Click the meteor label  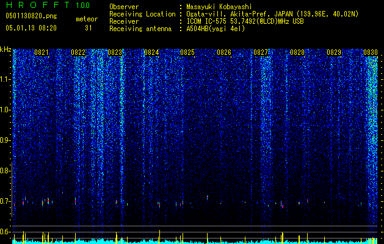(x=87, y=19)
